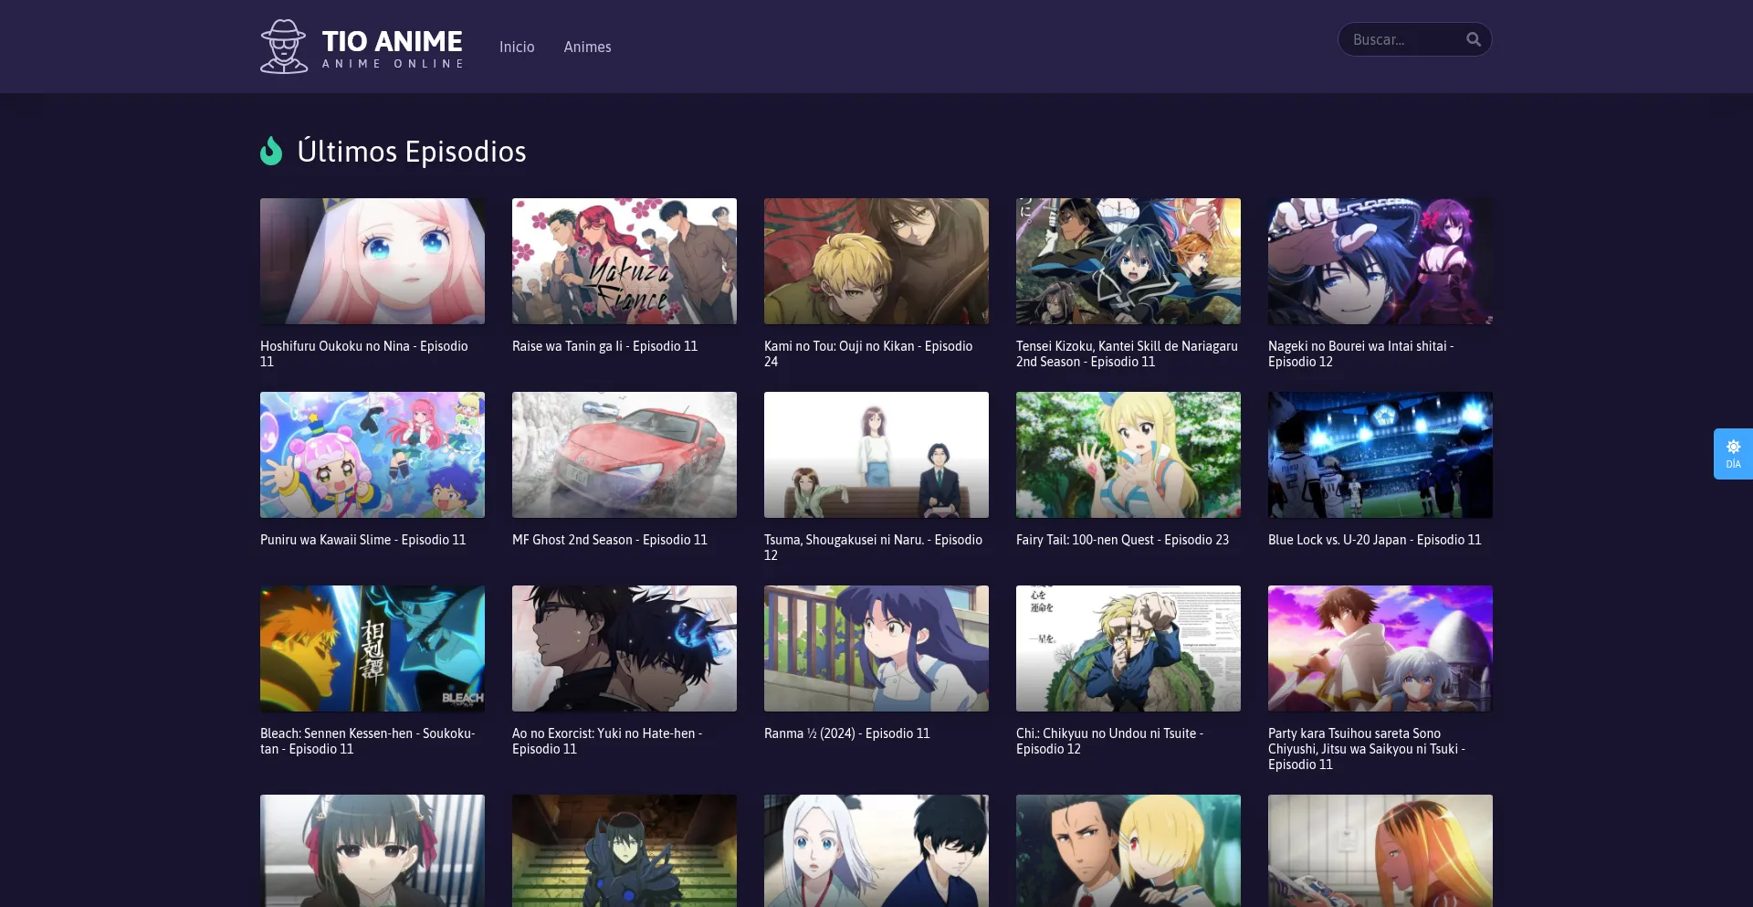Open Tsuma, Shougakusei ni Naru thumbnail
Screen dimensions: 1753x907
pyautogui.click(x=876, y=455)
